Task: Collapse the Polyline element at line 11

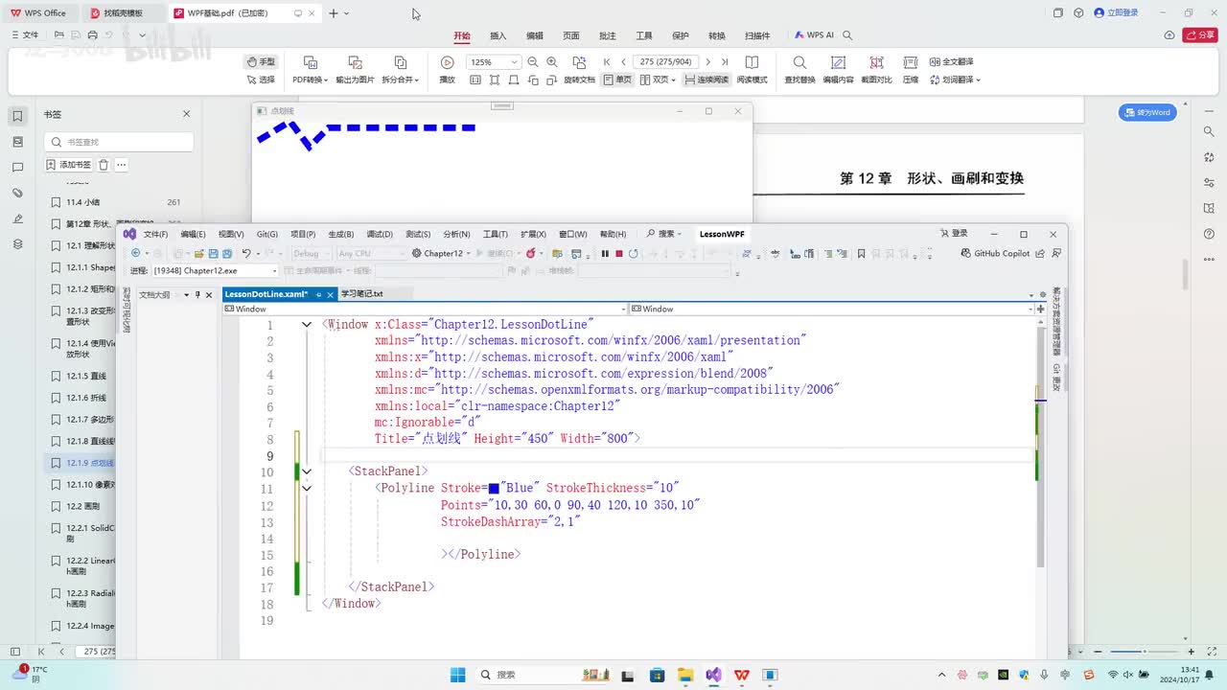Action: (307, 488)
